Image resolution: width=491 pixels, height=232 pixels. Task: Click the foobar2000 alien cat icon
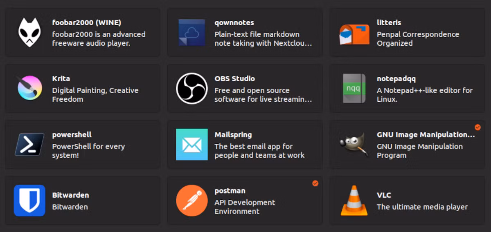click(x=29, y=32)
